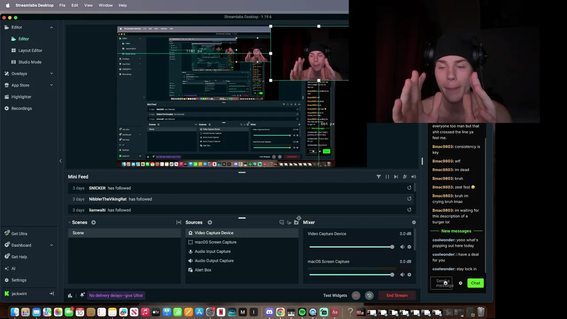Image resolution: width=567 pixels, height=319 pixels.
Task: Click Test Widgets in the footer
Action: point(335,296)
